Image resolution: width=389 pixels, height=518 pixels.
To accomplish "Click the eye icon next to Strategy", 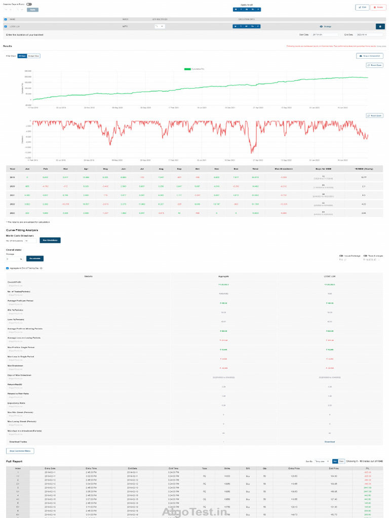I will tap(321, 26).
